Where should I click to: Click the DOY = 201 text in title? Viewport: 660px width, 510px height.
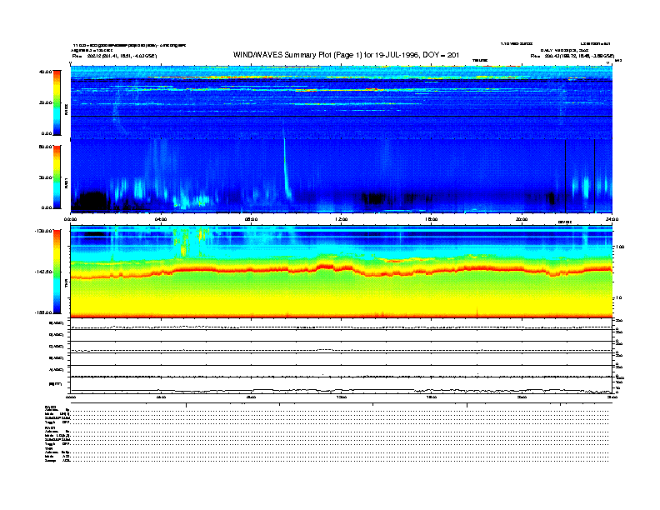(441, 55)
